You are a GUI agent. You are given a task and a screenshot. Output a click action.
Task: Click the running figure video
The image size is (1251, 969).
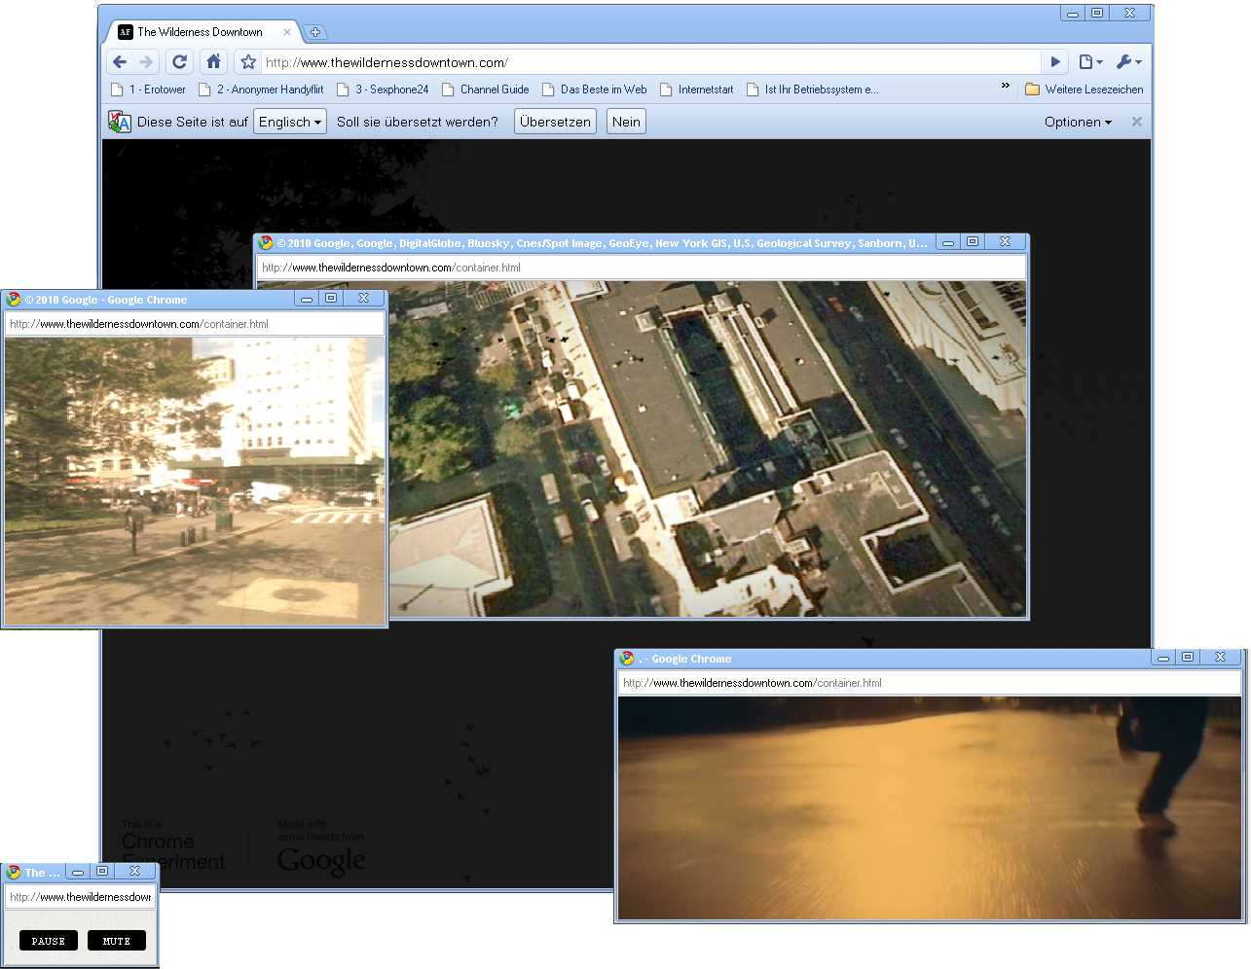(x=930, y=807)
